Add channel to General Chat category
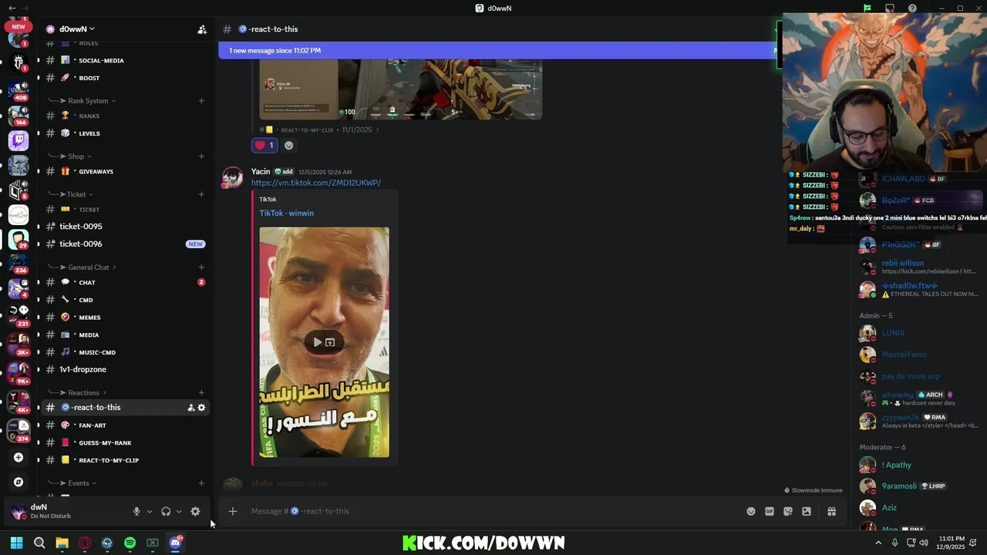The width and height of the screenshot is (987, 555). 201,267
